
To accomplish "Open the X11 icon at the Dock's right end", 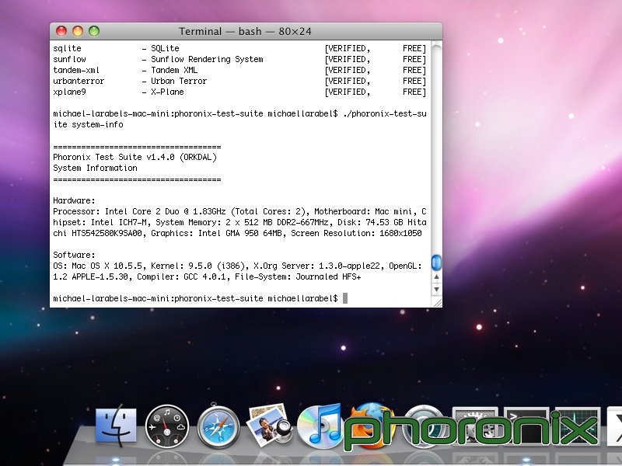I will 614,426.
